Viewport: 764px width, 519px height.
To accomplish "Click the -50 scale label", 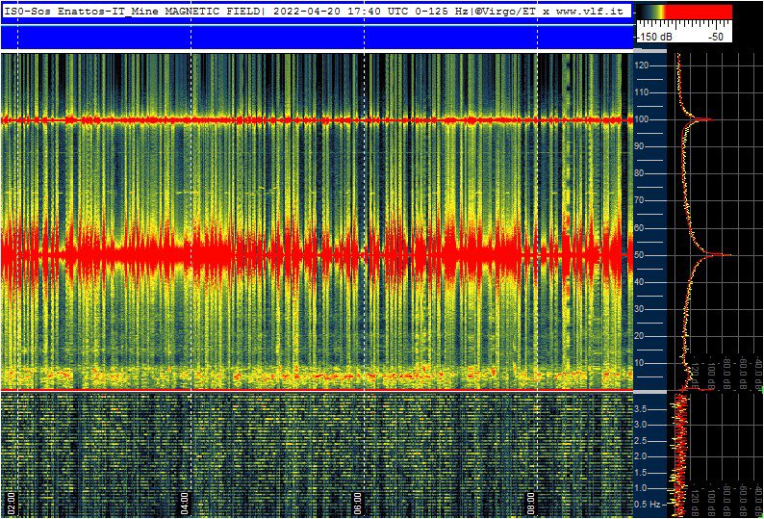I will (x=715, y=36).
